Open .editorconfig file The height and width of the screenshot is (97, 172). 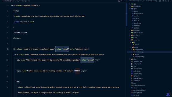tap(137, 64)
